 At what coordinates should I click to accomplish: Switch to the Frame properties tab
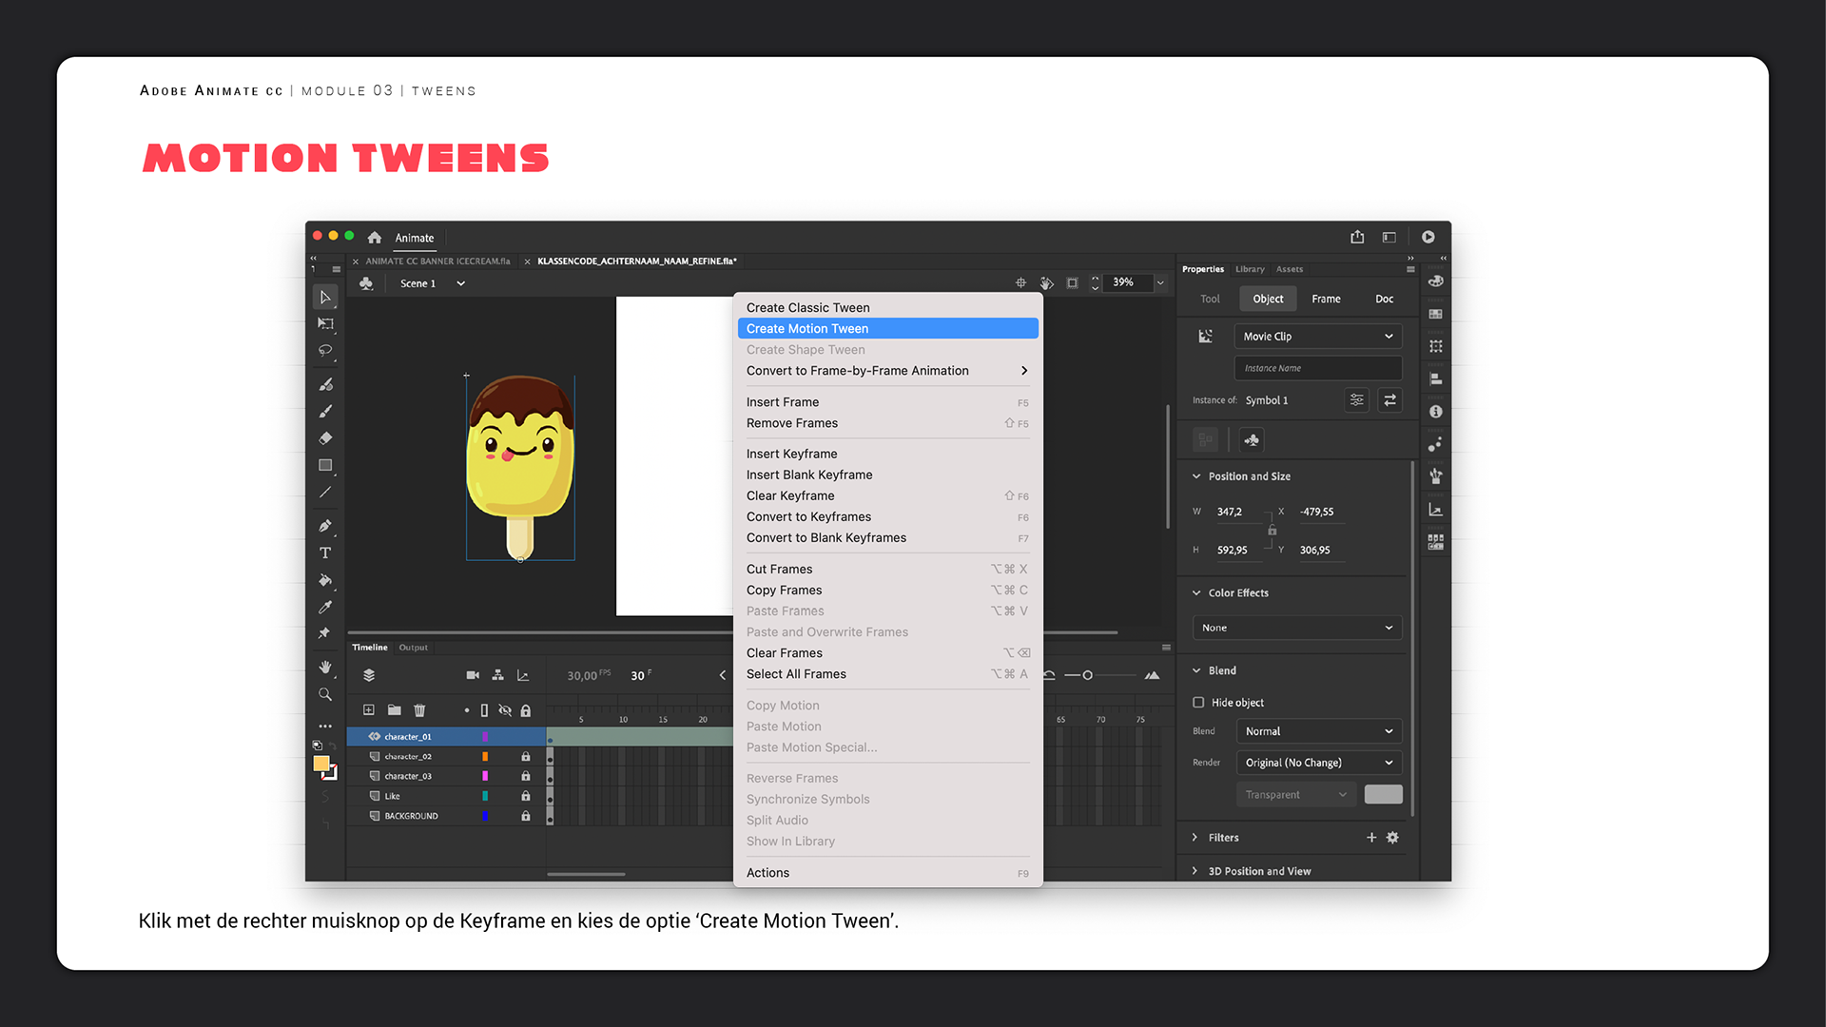tap(1326, 299)
